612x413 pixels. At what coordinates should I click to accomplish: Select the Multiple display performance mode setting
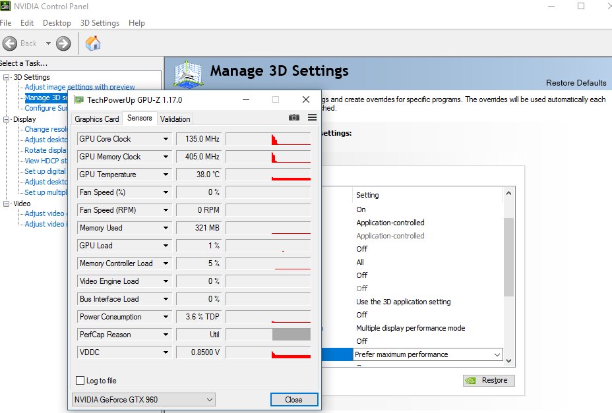click(411, 328)
